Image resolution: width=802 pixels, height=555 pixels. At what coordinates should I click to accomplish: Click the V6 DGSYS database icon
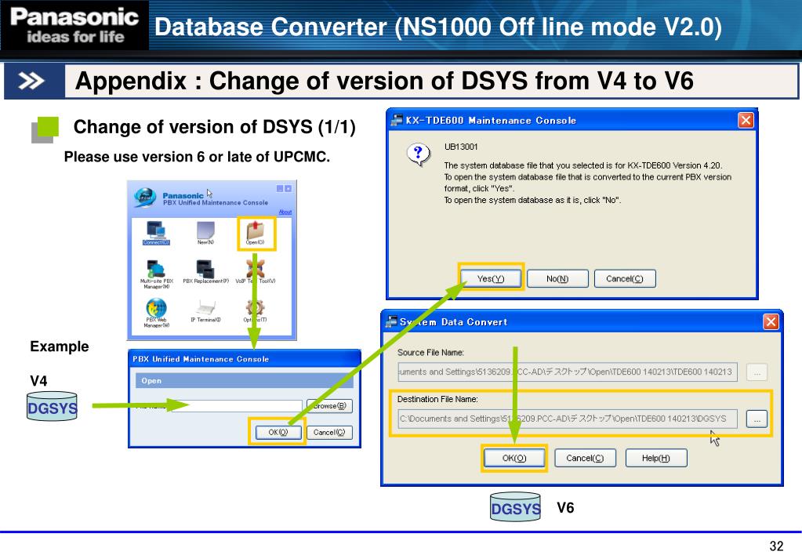coord(515,507)
